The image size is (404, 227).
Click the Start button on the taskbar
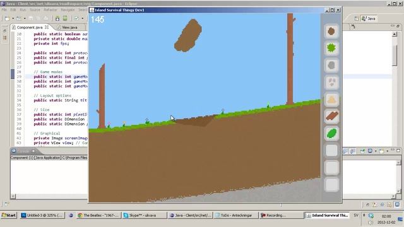click(9, 215)
